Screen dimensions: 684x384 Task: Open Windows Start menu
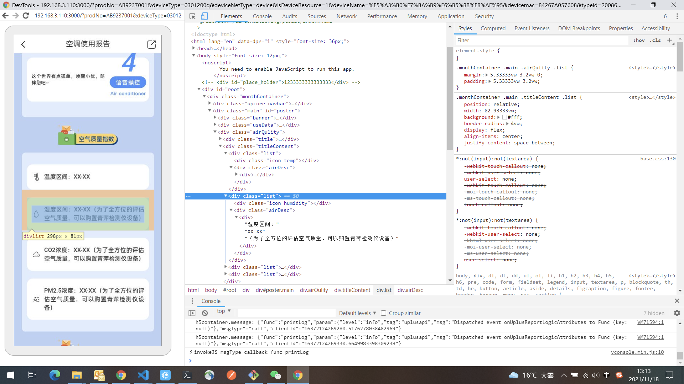(11, 375)
